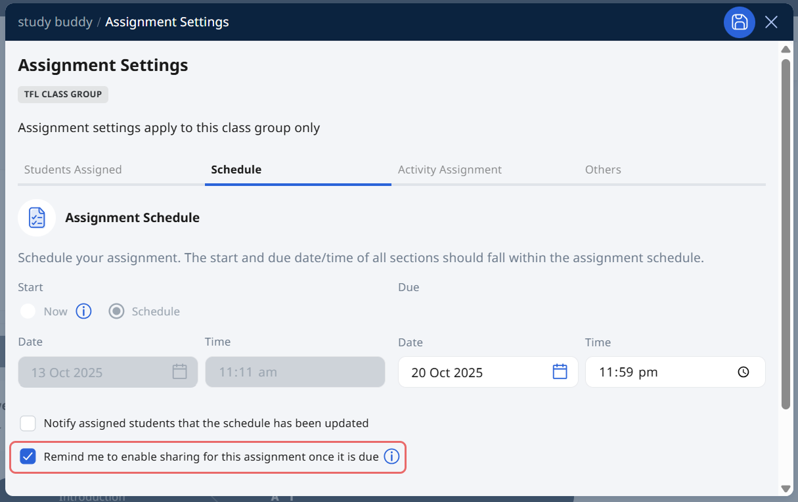Viewport: 798px width, 502px height.
Task: Click the study buddy breadcrumb link
Action: 55,22
